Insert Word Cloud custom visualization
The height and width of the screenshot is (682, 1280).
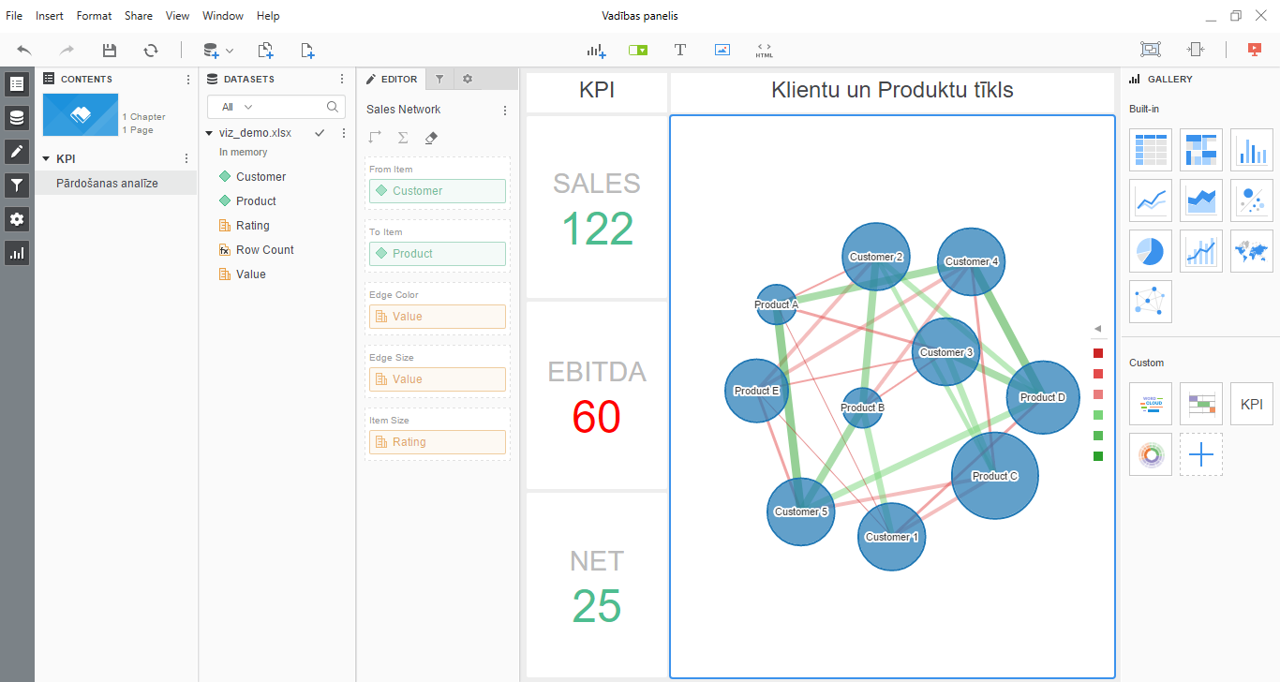(1150, 404)
